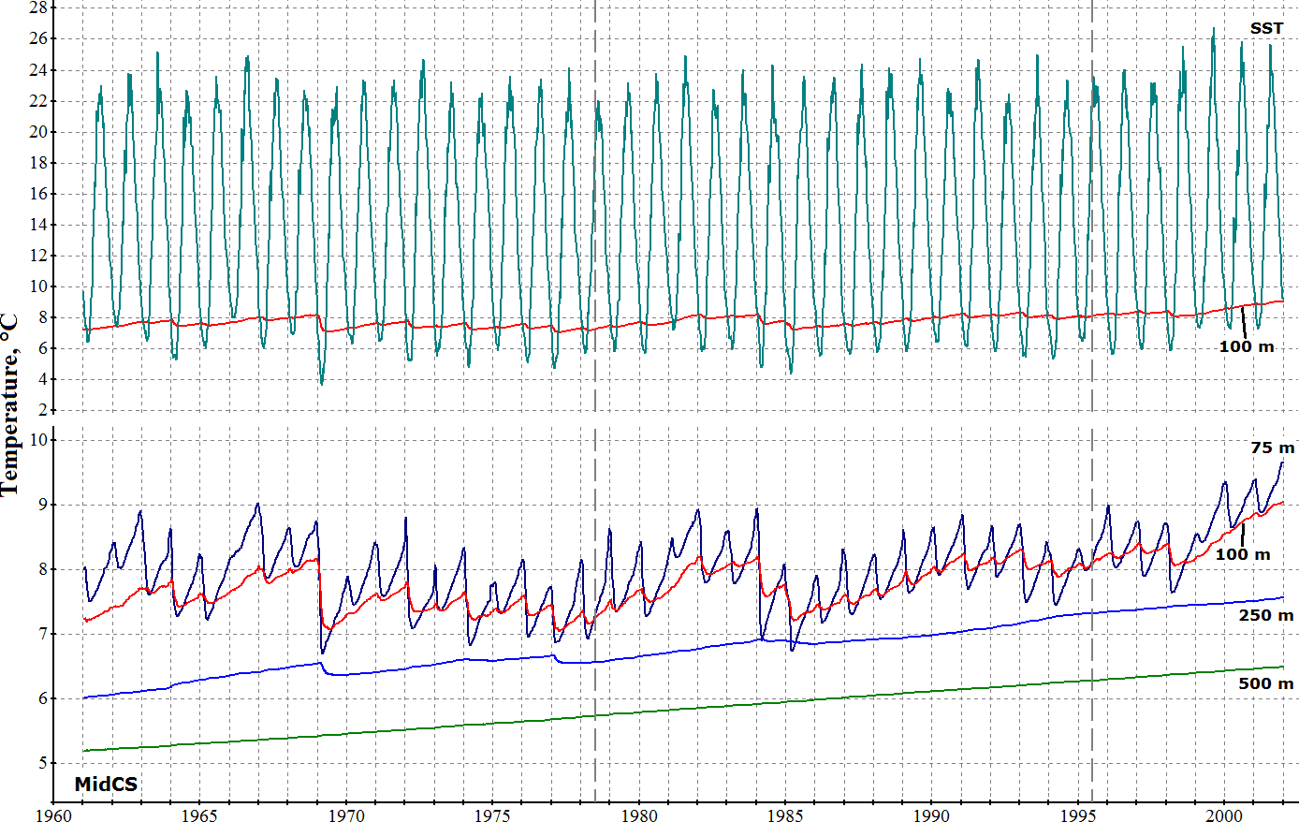Select the 9 tick on lower y-axis
The height and width of the screenshot is (822, 1299).
tap(43, 506)
